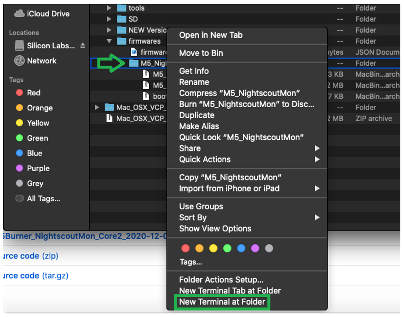Select the SD folder icon

(x=121, y=19)
